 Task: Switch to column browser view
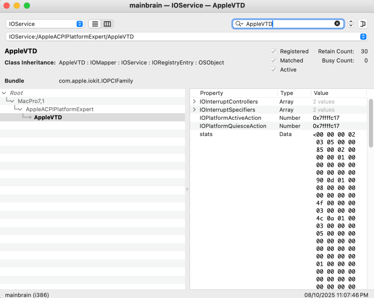[107, 24]
